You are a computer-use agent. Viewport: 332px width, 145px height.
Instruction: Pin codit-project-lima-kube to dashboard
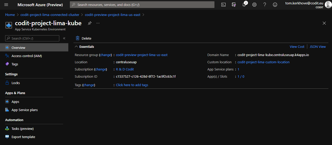click(x=89, y=23)
